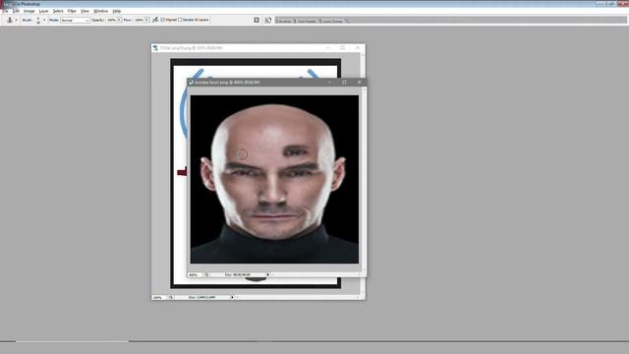The width and height of the screenshot is (629, 354).
Task: Click the file browser toggle icon in options bar
Action: point(257,20)
